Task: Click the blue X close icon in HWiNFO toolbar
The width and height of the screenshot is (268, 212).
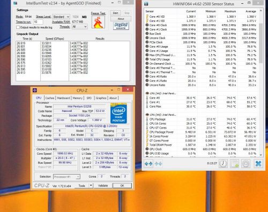Action: (x=258, y=163)
